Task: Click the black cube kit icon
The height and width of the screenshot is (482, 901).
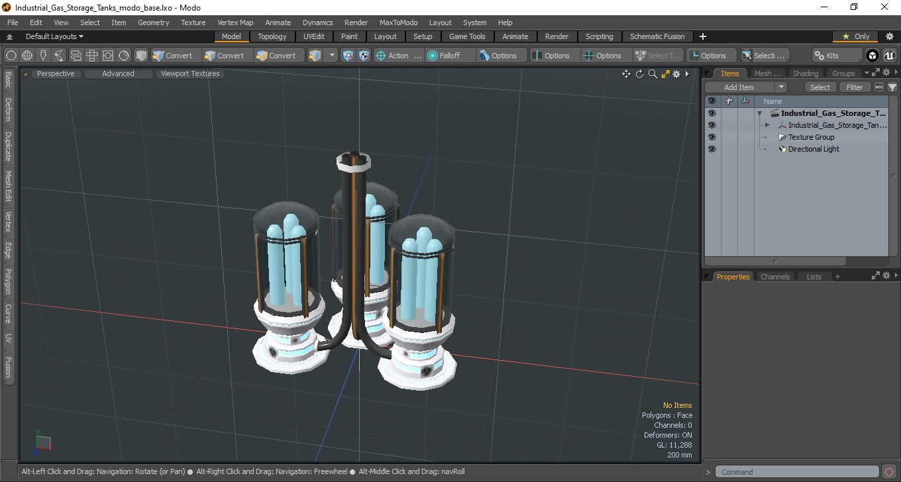Action: pyautogui.click(x=873, y=56)
